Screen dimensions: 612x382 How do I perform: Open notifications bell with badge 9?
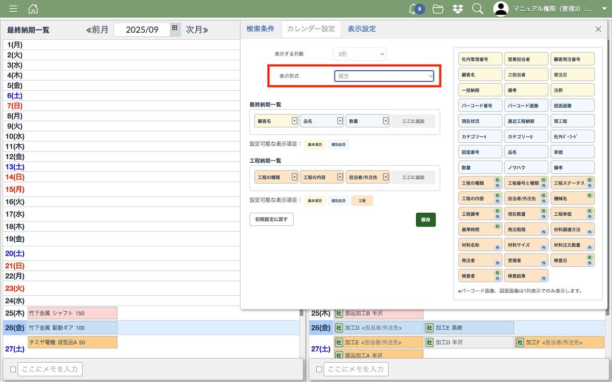point(415,9)
